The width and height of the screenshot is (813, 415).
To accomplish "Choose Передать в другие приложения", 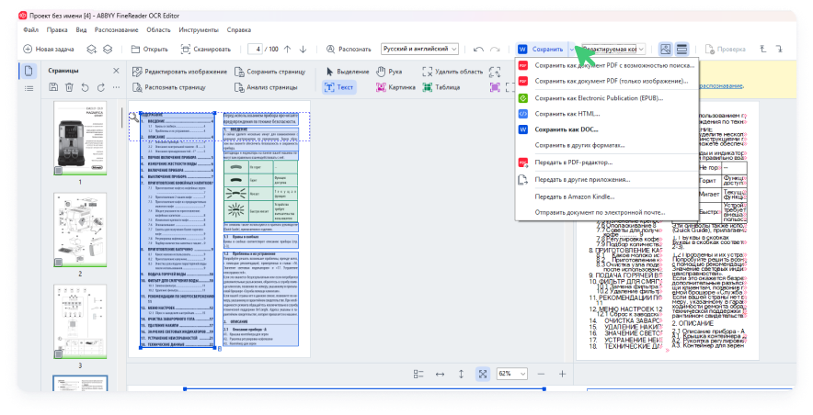I will pos(607,180).
